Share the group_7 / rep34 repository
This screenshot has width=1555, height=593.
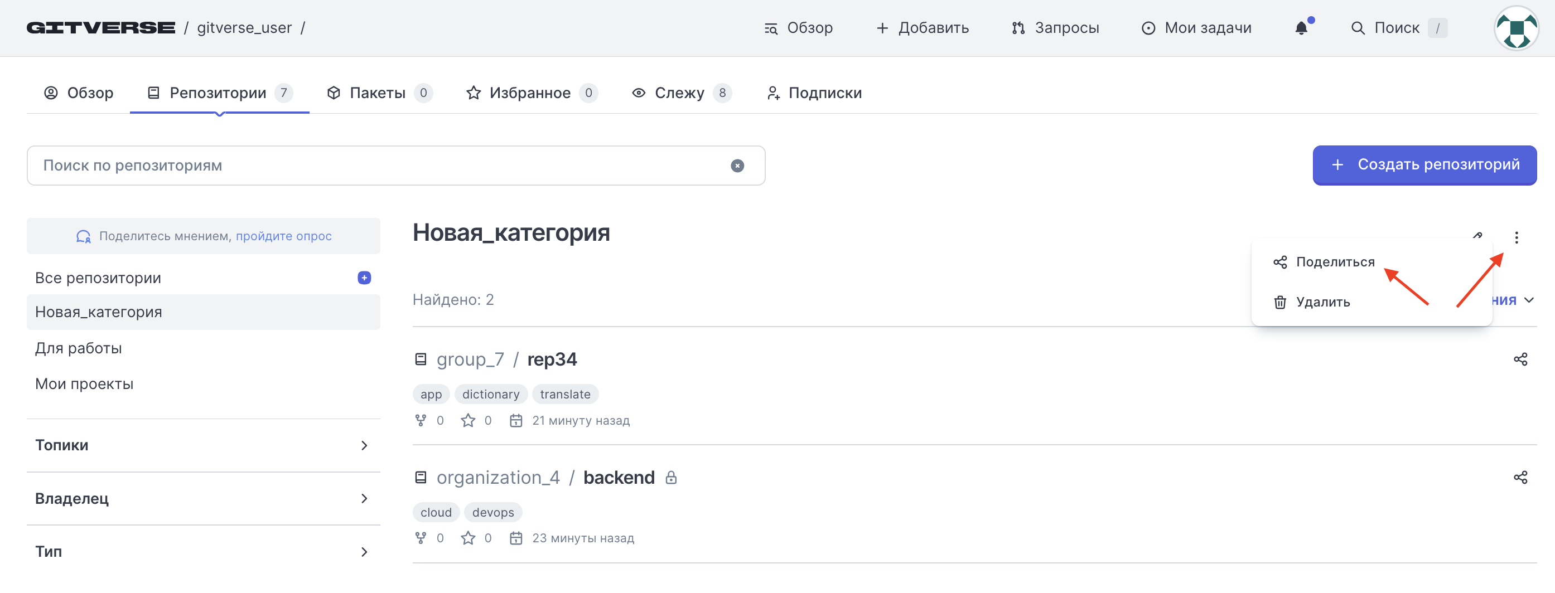1520,359
